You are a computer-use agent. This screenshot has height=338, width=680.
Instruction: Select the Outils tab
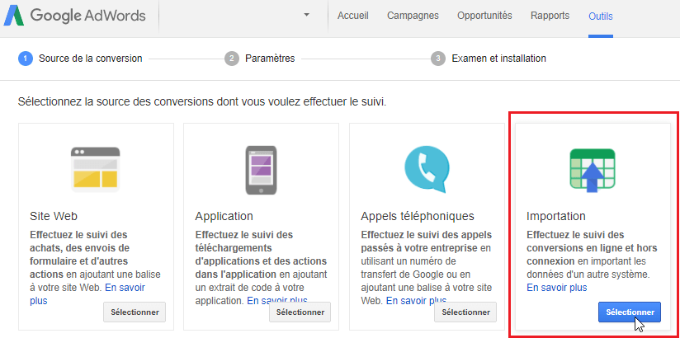[x=601, y=16]
